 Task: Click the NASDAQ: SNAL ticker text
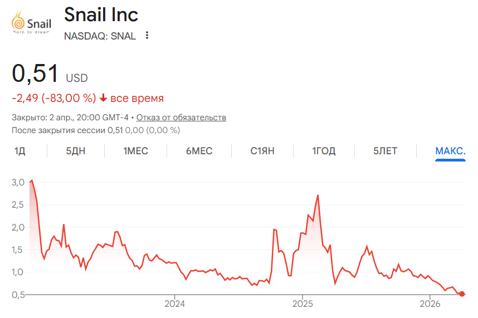100,36
